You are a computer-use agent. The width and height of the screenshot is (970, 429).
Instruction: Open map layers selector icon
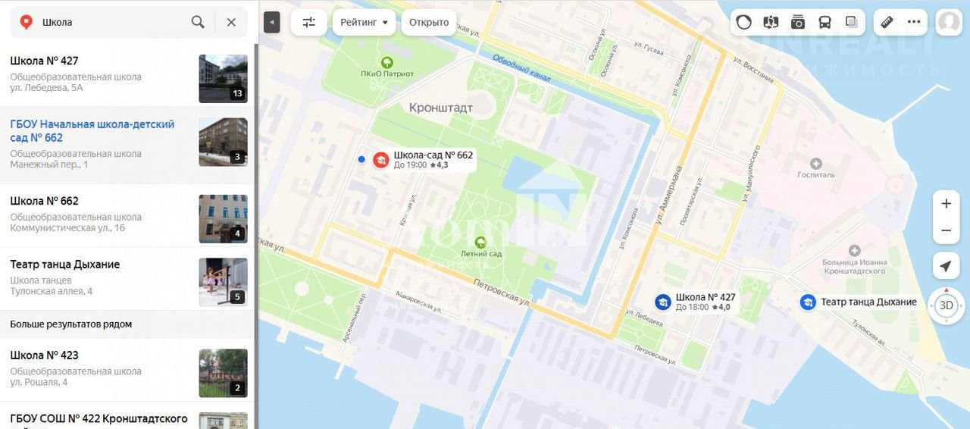tap(851, 22)
